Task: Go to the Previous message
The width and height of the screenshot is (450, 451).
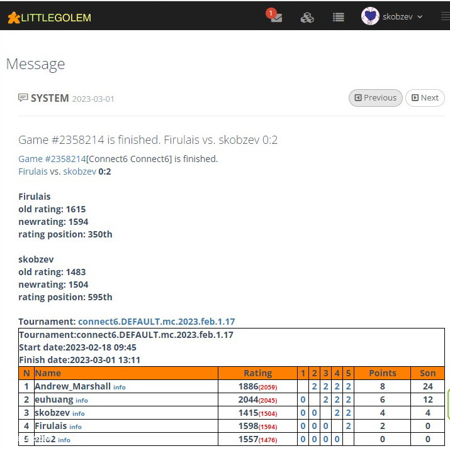Action: point(376,98)
